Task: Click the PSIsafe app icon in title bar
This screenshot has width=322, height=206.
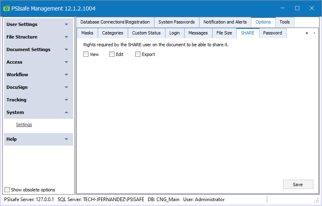Action: (x=6, y=9)
